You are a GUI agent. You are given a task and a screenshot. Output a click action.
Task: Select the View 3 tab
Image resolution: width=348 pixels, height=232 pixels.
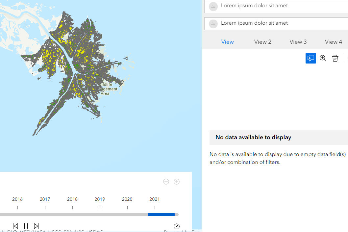click(298, 42)
